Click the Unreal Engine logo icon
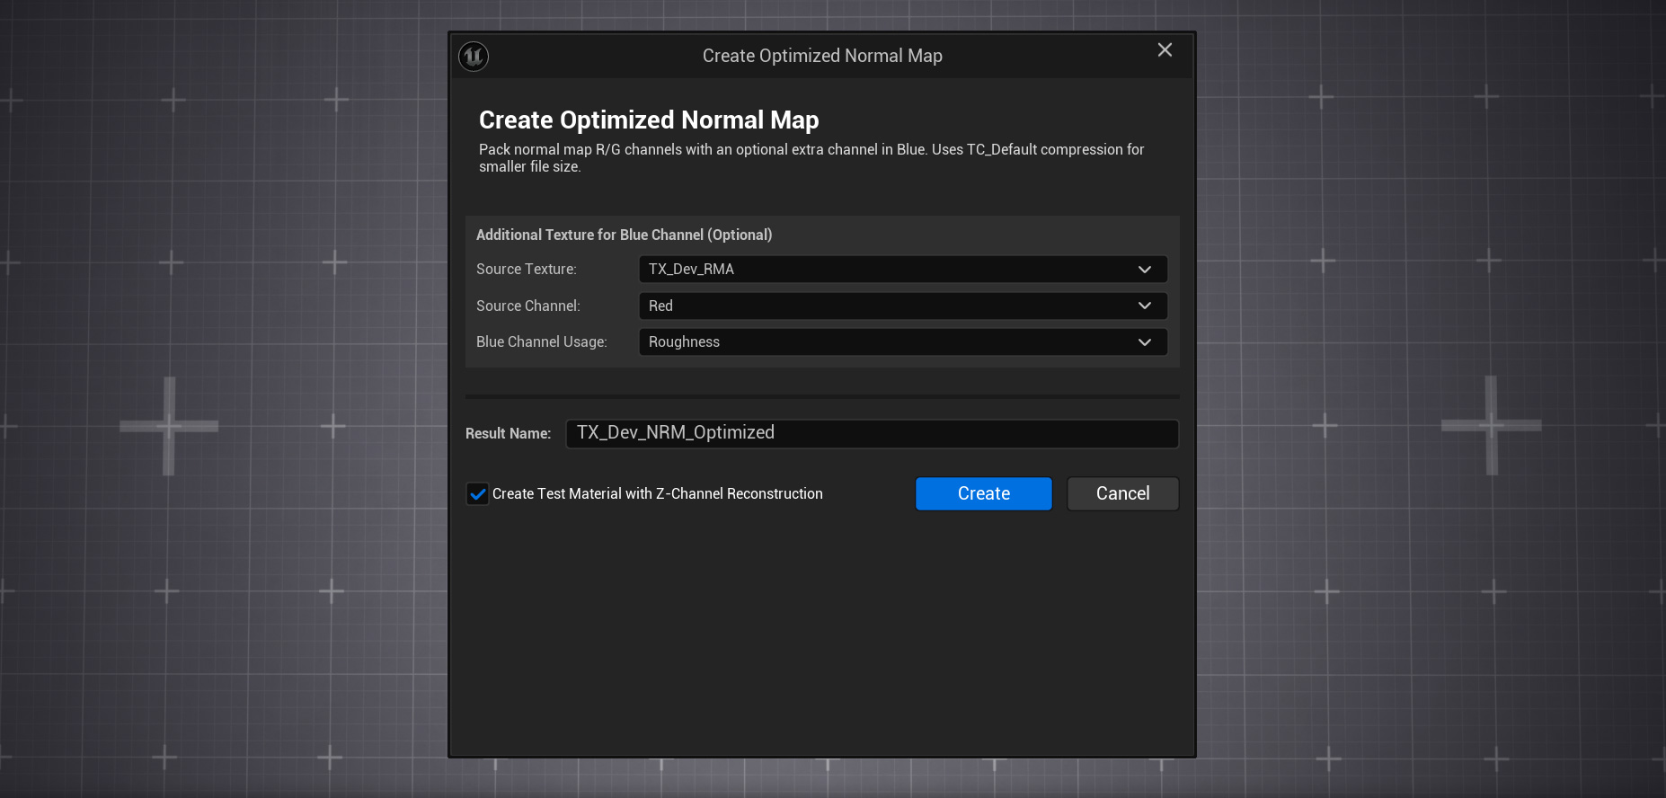Viewport: 1666px width, 798px height. [474, 57]
